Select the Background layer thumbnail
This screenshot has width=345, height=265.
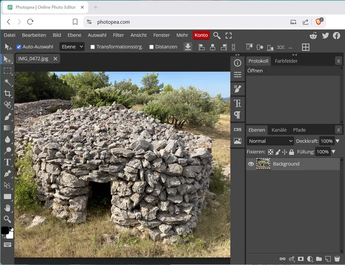(x=263, y=164)
